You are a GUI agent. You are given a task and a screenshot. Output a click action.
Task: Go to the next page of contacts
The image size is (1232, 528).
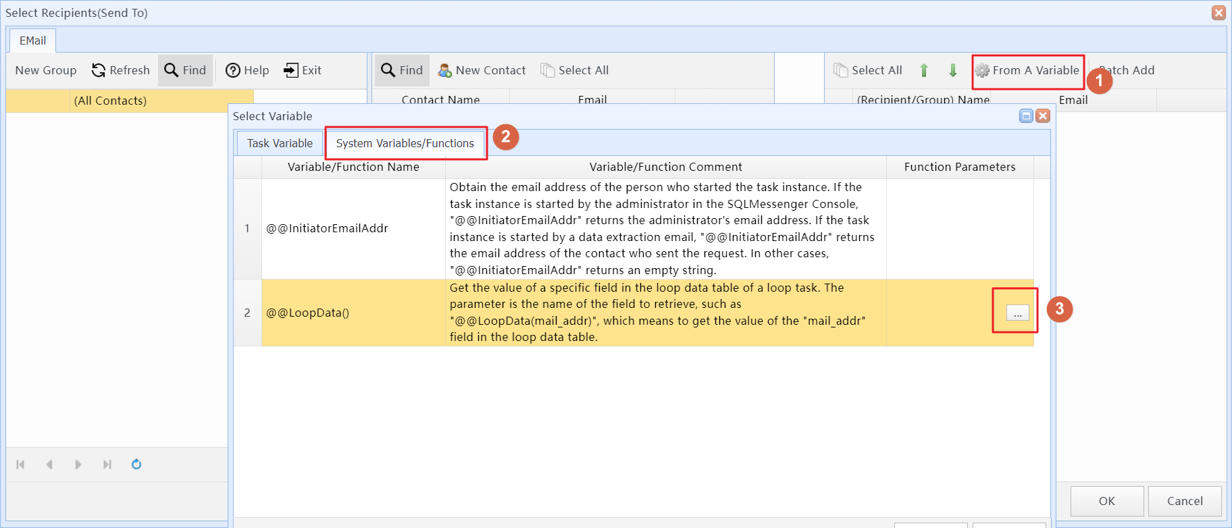click(x=78, y=465)
